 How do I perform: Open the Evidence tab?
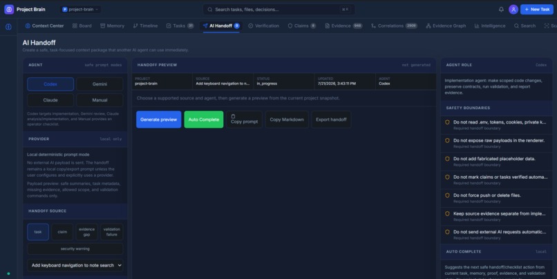click(x=343, y=26)
